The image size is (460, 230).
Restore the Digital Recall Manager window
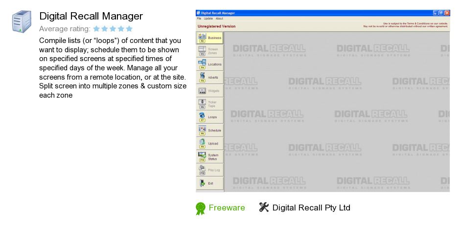(x=441, y=13)
